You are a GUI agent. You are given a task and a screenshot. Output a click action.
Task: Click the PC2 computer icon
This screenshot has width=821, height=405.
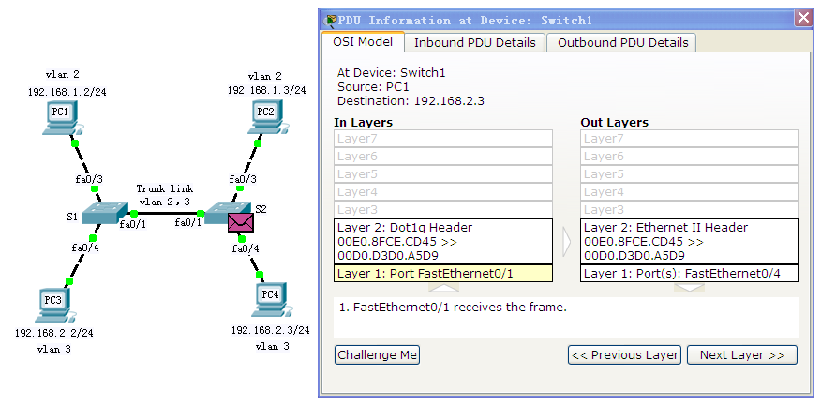tap(267, 117)
